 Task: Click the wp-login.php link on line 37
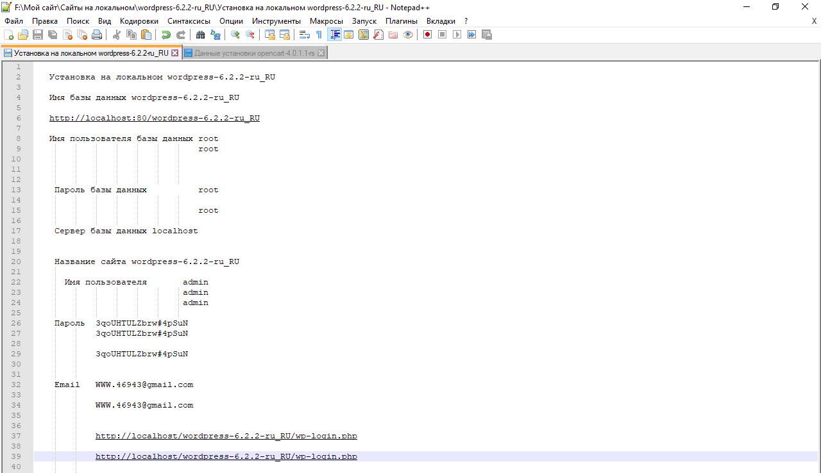click(226, 436)
